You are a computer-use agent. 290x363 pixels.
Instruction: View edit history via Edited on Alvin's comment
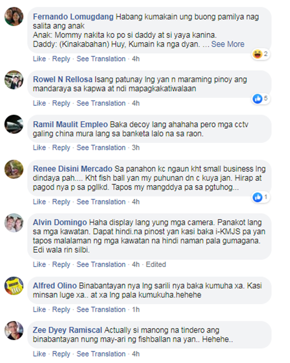(x=156, y=264)
